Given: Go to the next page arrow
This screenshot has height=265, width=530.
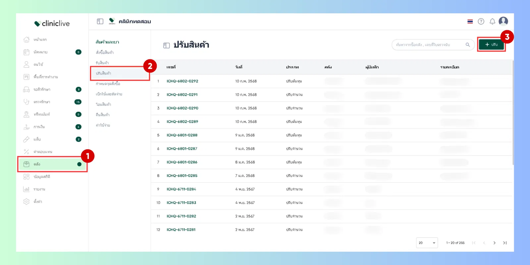Looking at the screenshot, I should click(x=494, y=243).
